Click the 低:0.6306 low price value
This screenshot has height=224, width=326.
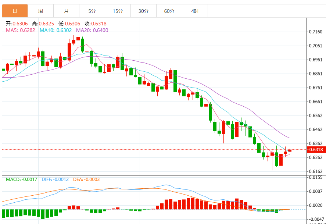tap(69, 24)
